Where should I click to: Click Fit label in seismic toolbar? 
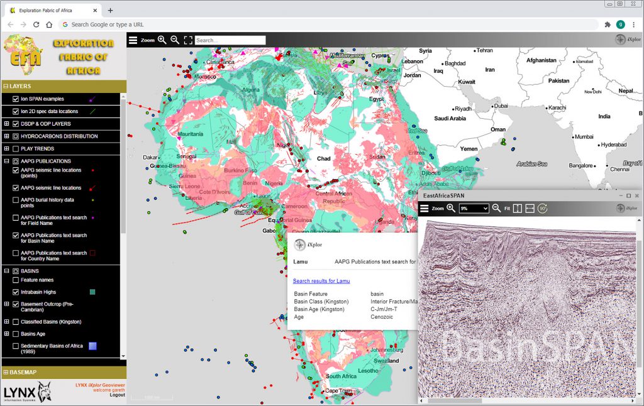(507, 209)
